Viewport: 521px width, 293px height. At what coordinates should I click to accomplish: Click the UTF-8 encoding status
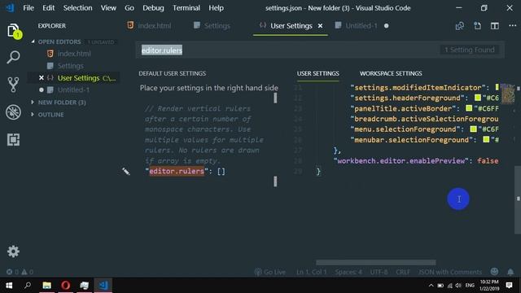pyautogui.click(x=379, y=272)
